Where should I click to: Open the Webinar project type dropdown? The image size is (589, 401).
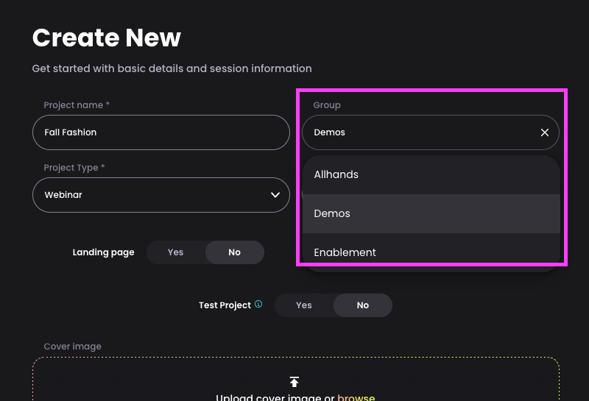click(161, 195)
